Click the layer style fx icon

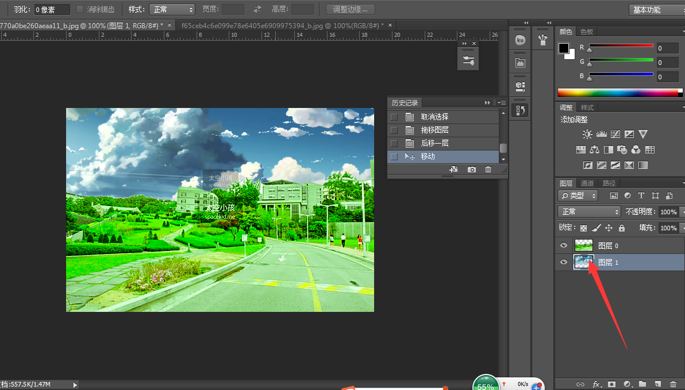pyautogui.click(x=597, y=384)
